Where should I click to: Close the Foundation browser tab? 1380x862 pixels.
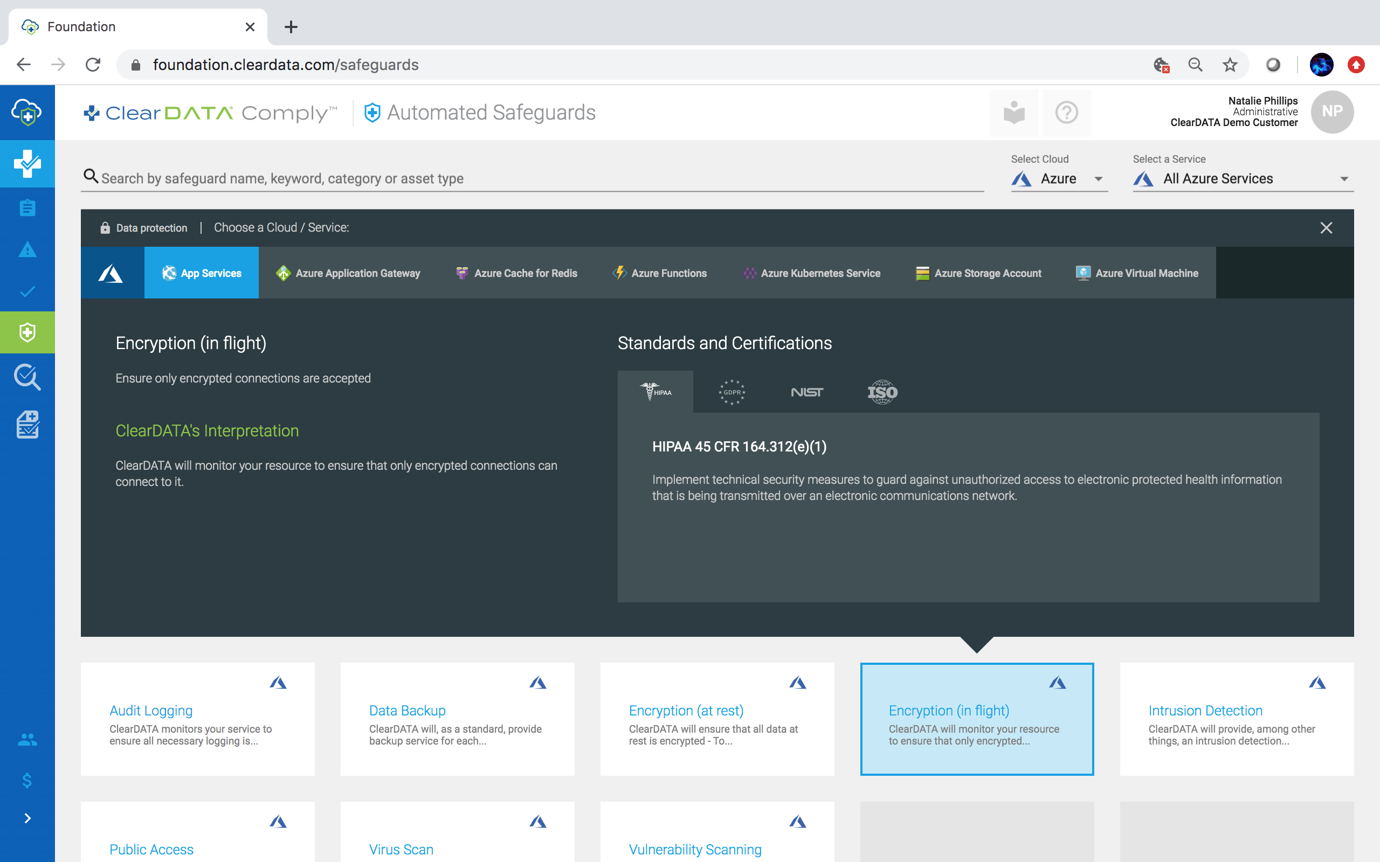[x=250, y=27]
